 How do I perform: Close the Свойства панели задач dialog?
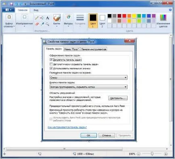click(129, 41)
